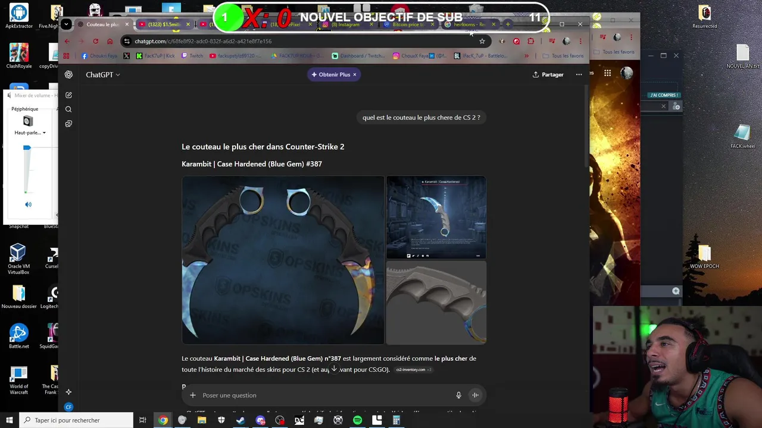This screenshot has width=762, height=428.
Task: Click the microphone dictation icon
Action: [x=458, y=395]
